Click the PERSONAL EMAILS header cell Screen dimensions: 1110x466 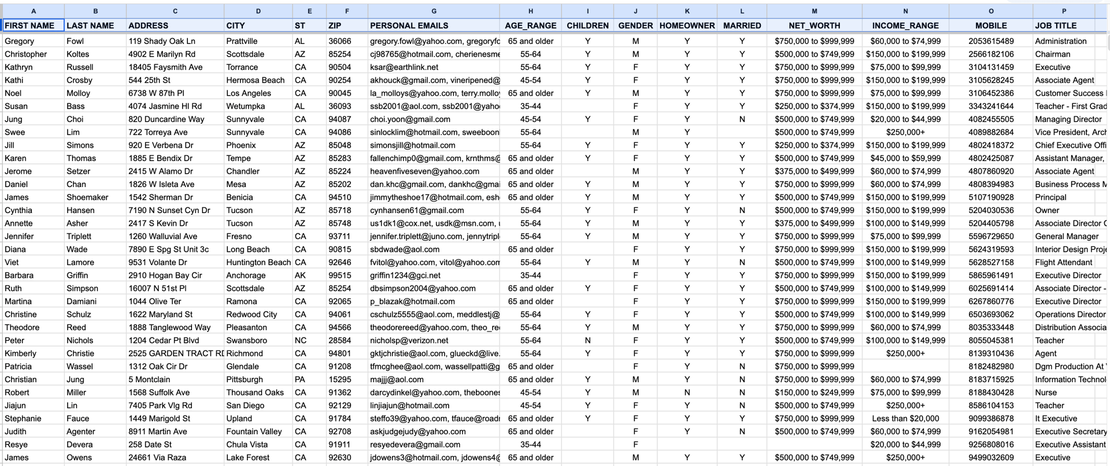coord(434,25)
